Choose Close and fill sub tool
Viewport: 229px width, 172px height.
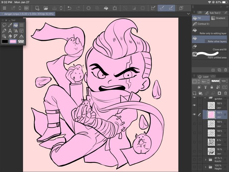coord(209,48)
